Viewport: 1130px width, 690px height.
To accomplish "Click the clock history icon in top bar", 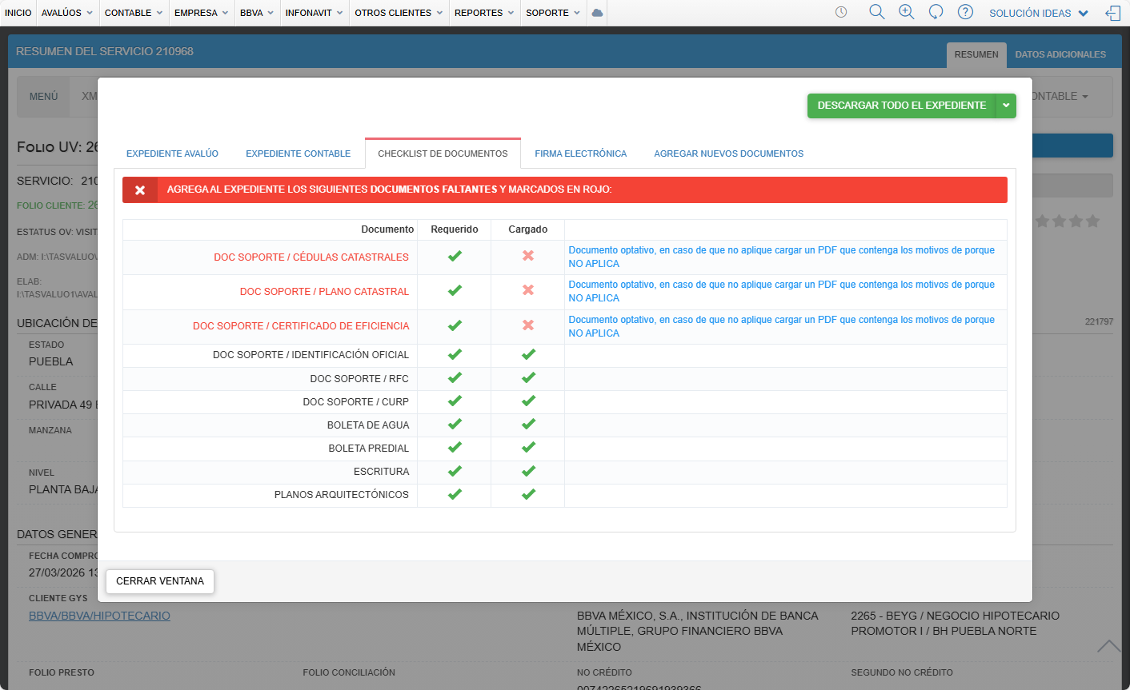I will (x=841, y=13).
